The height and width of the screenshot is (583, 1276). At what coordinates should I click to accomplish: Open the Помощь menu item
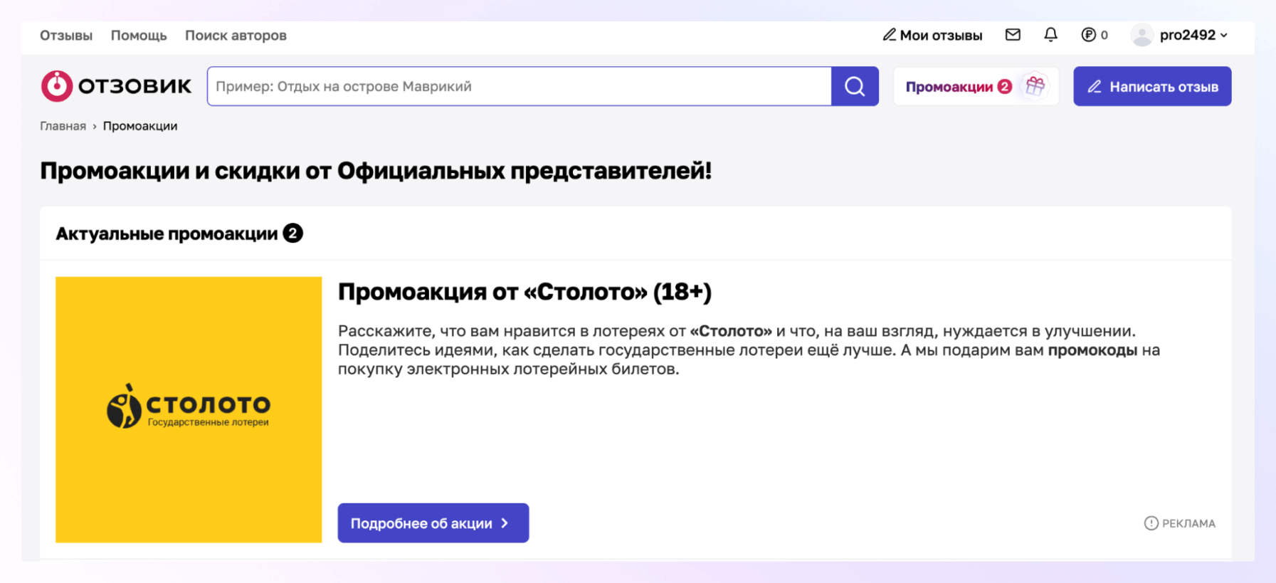coord(139,36)
